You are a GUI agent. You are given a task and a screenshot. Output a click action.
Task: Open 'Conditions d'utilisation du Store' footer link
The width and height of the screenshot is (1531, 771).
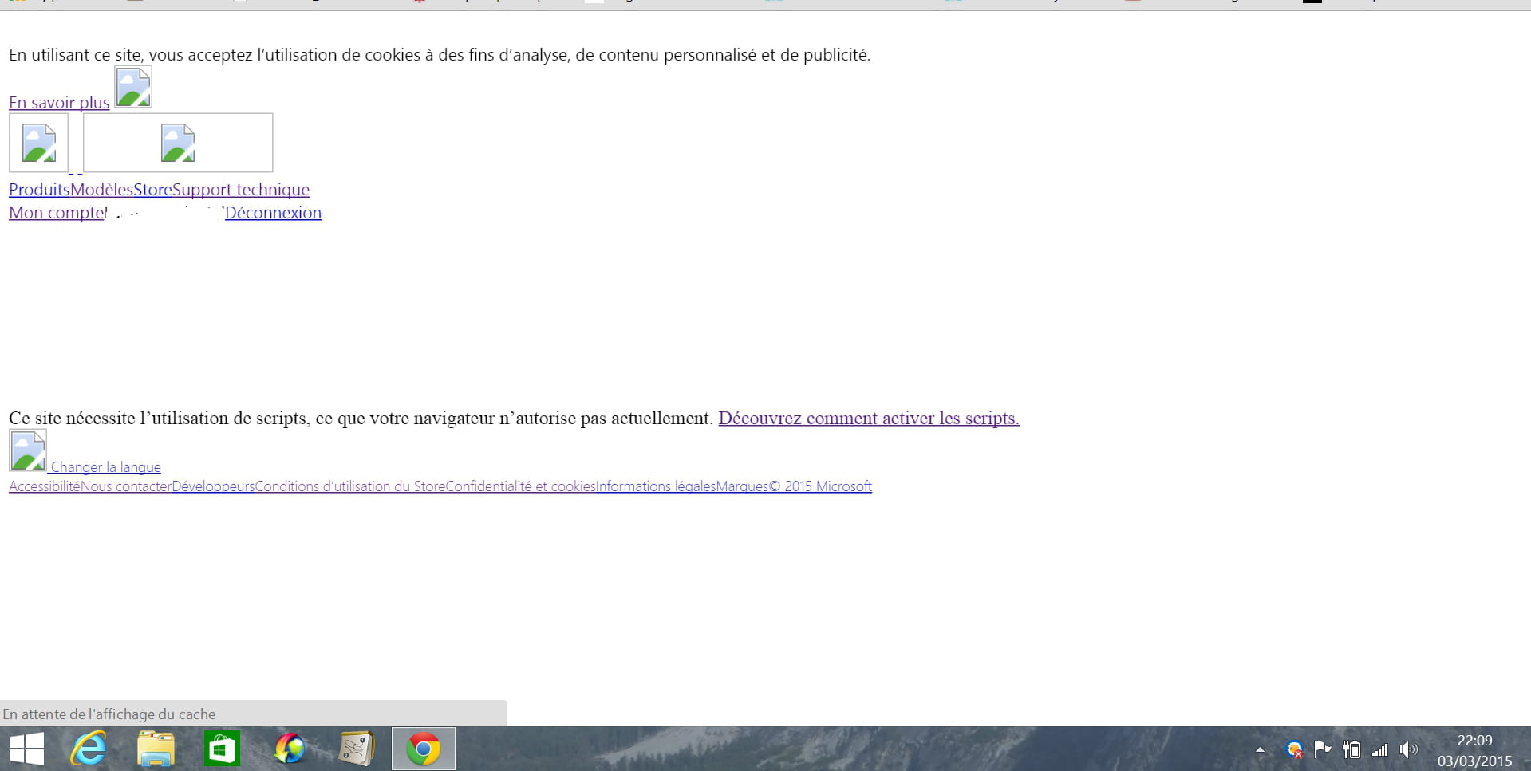tap(349, 486)
